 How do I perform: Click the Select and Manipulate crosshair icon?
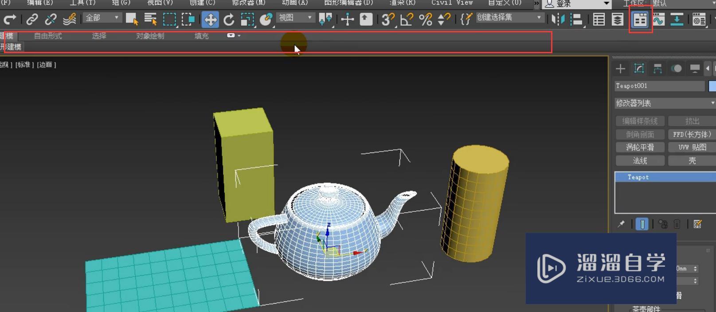click(x=347, y=19)
